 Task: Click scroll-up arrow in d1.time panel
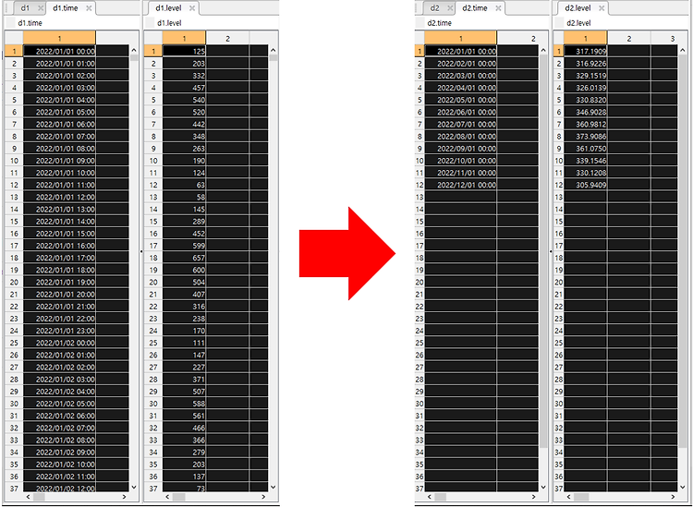[x=134, y=51]
